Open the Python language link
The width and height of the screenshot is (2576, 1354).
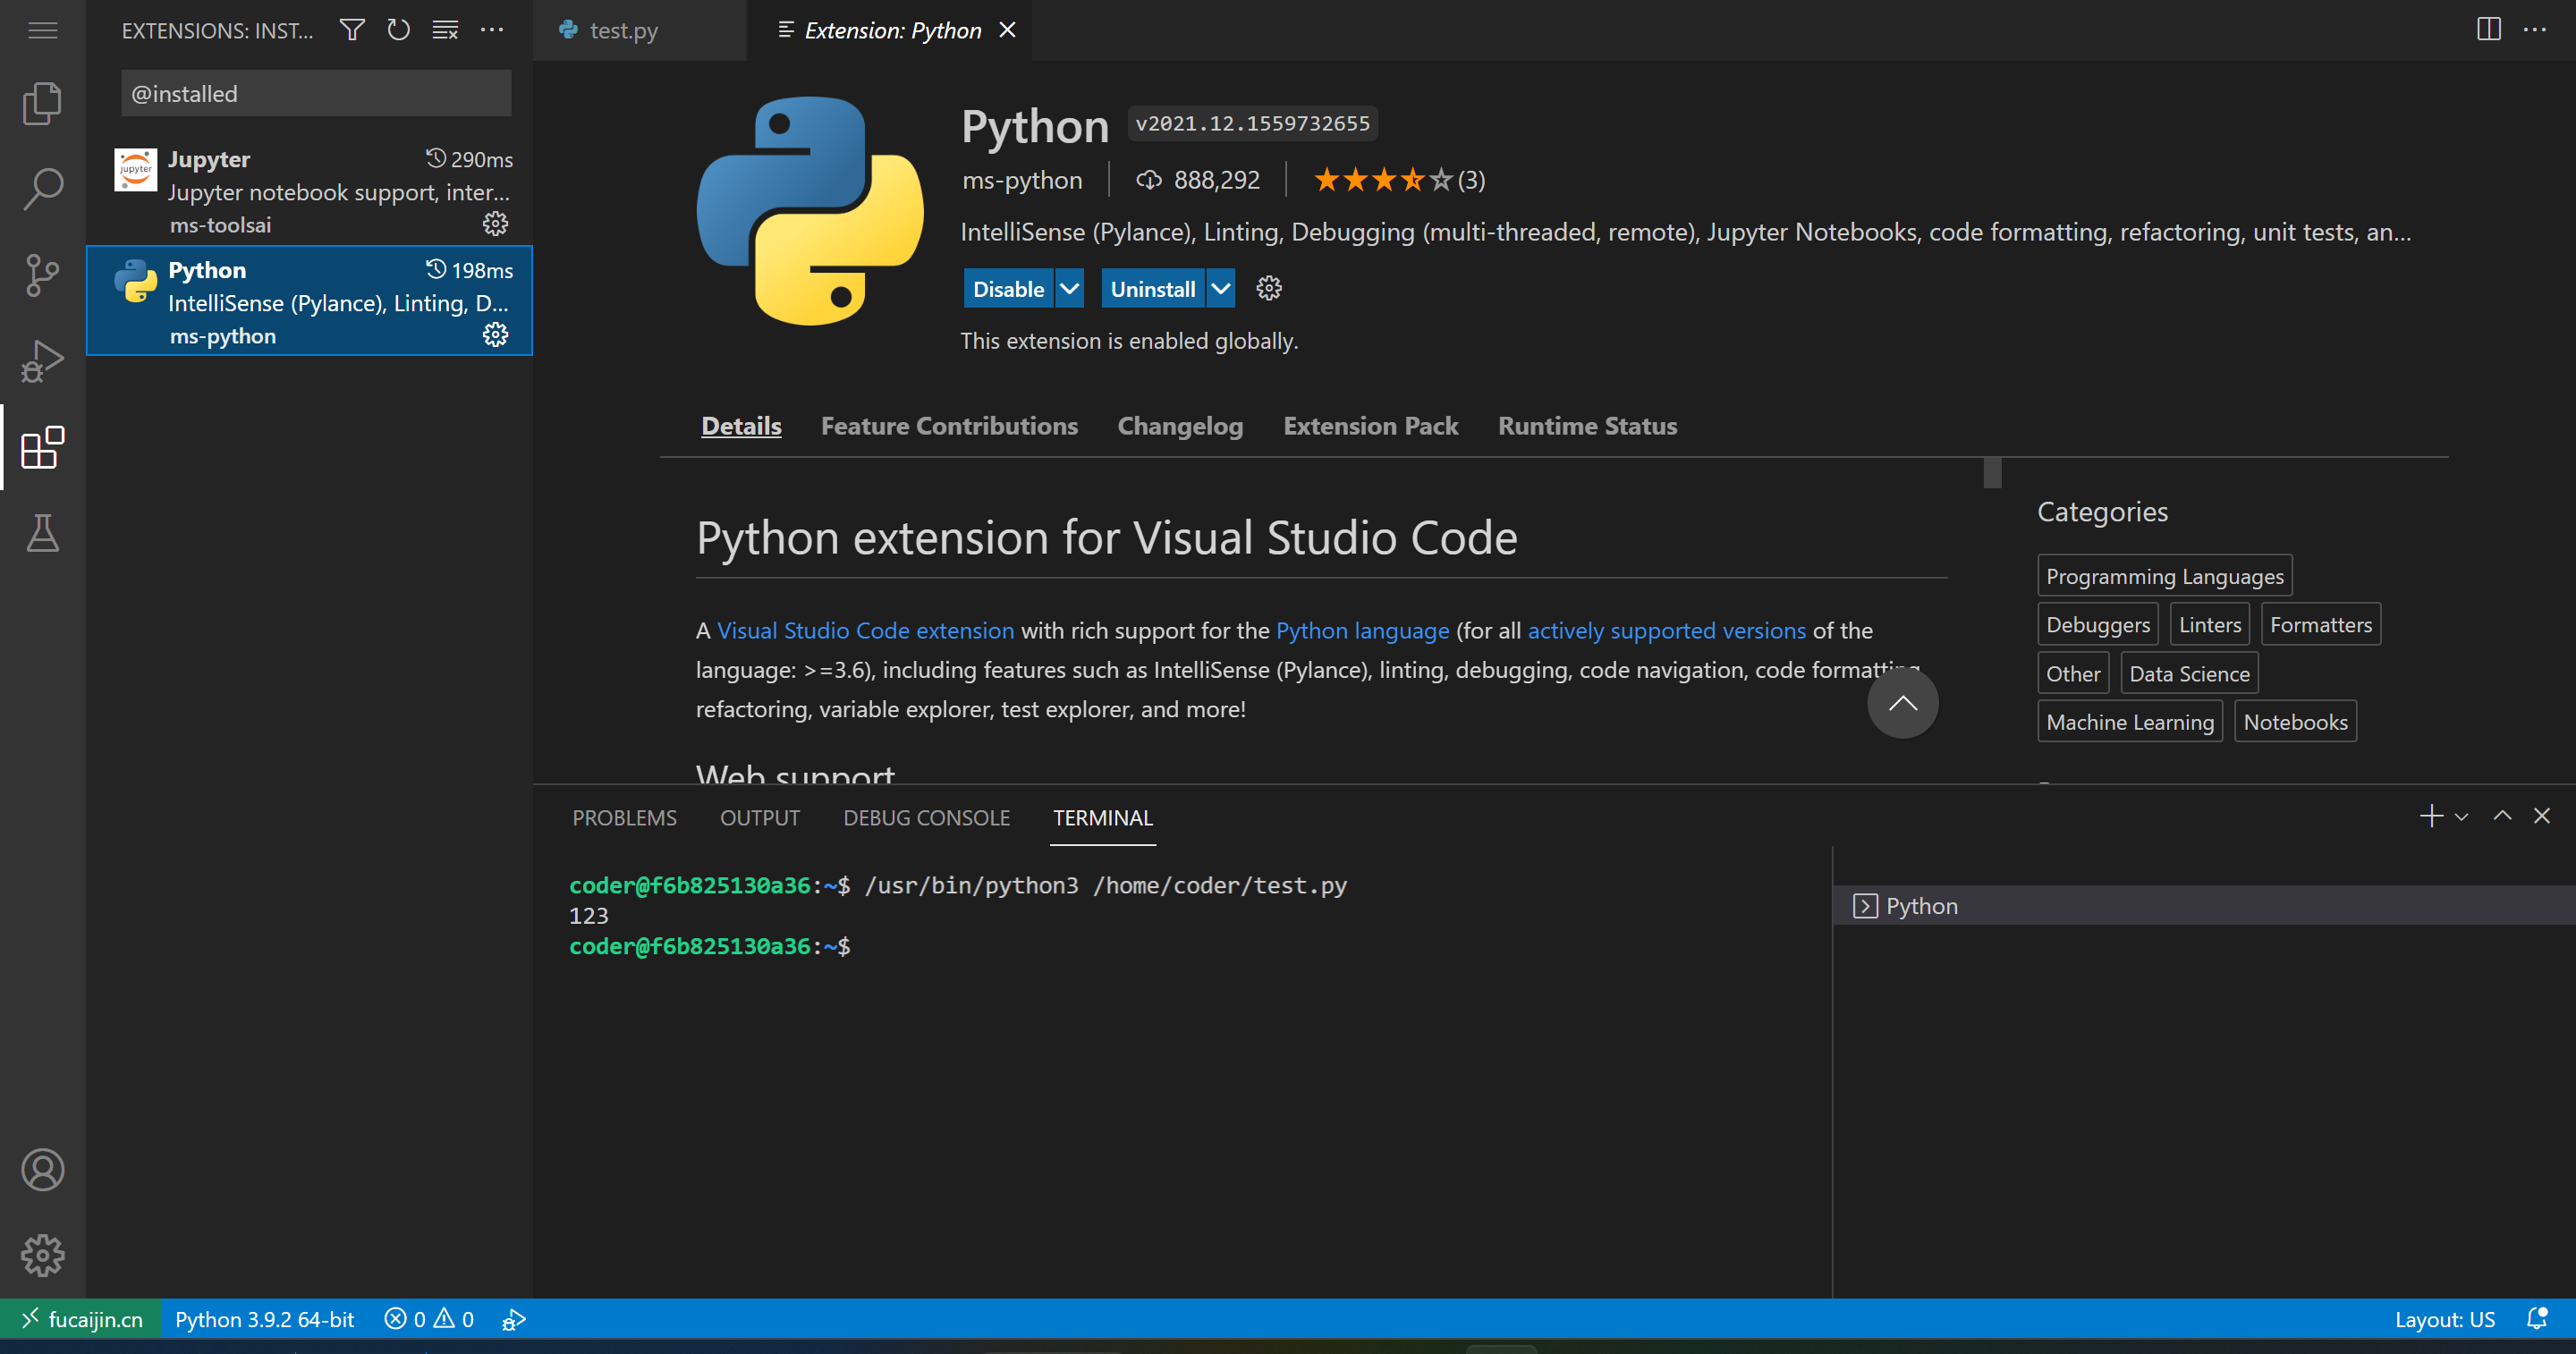(1362, 631)
